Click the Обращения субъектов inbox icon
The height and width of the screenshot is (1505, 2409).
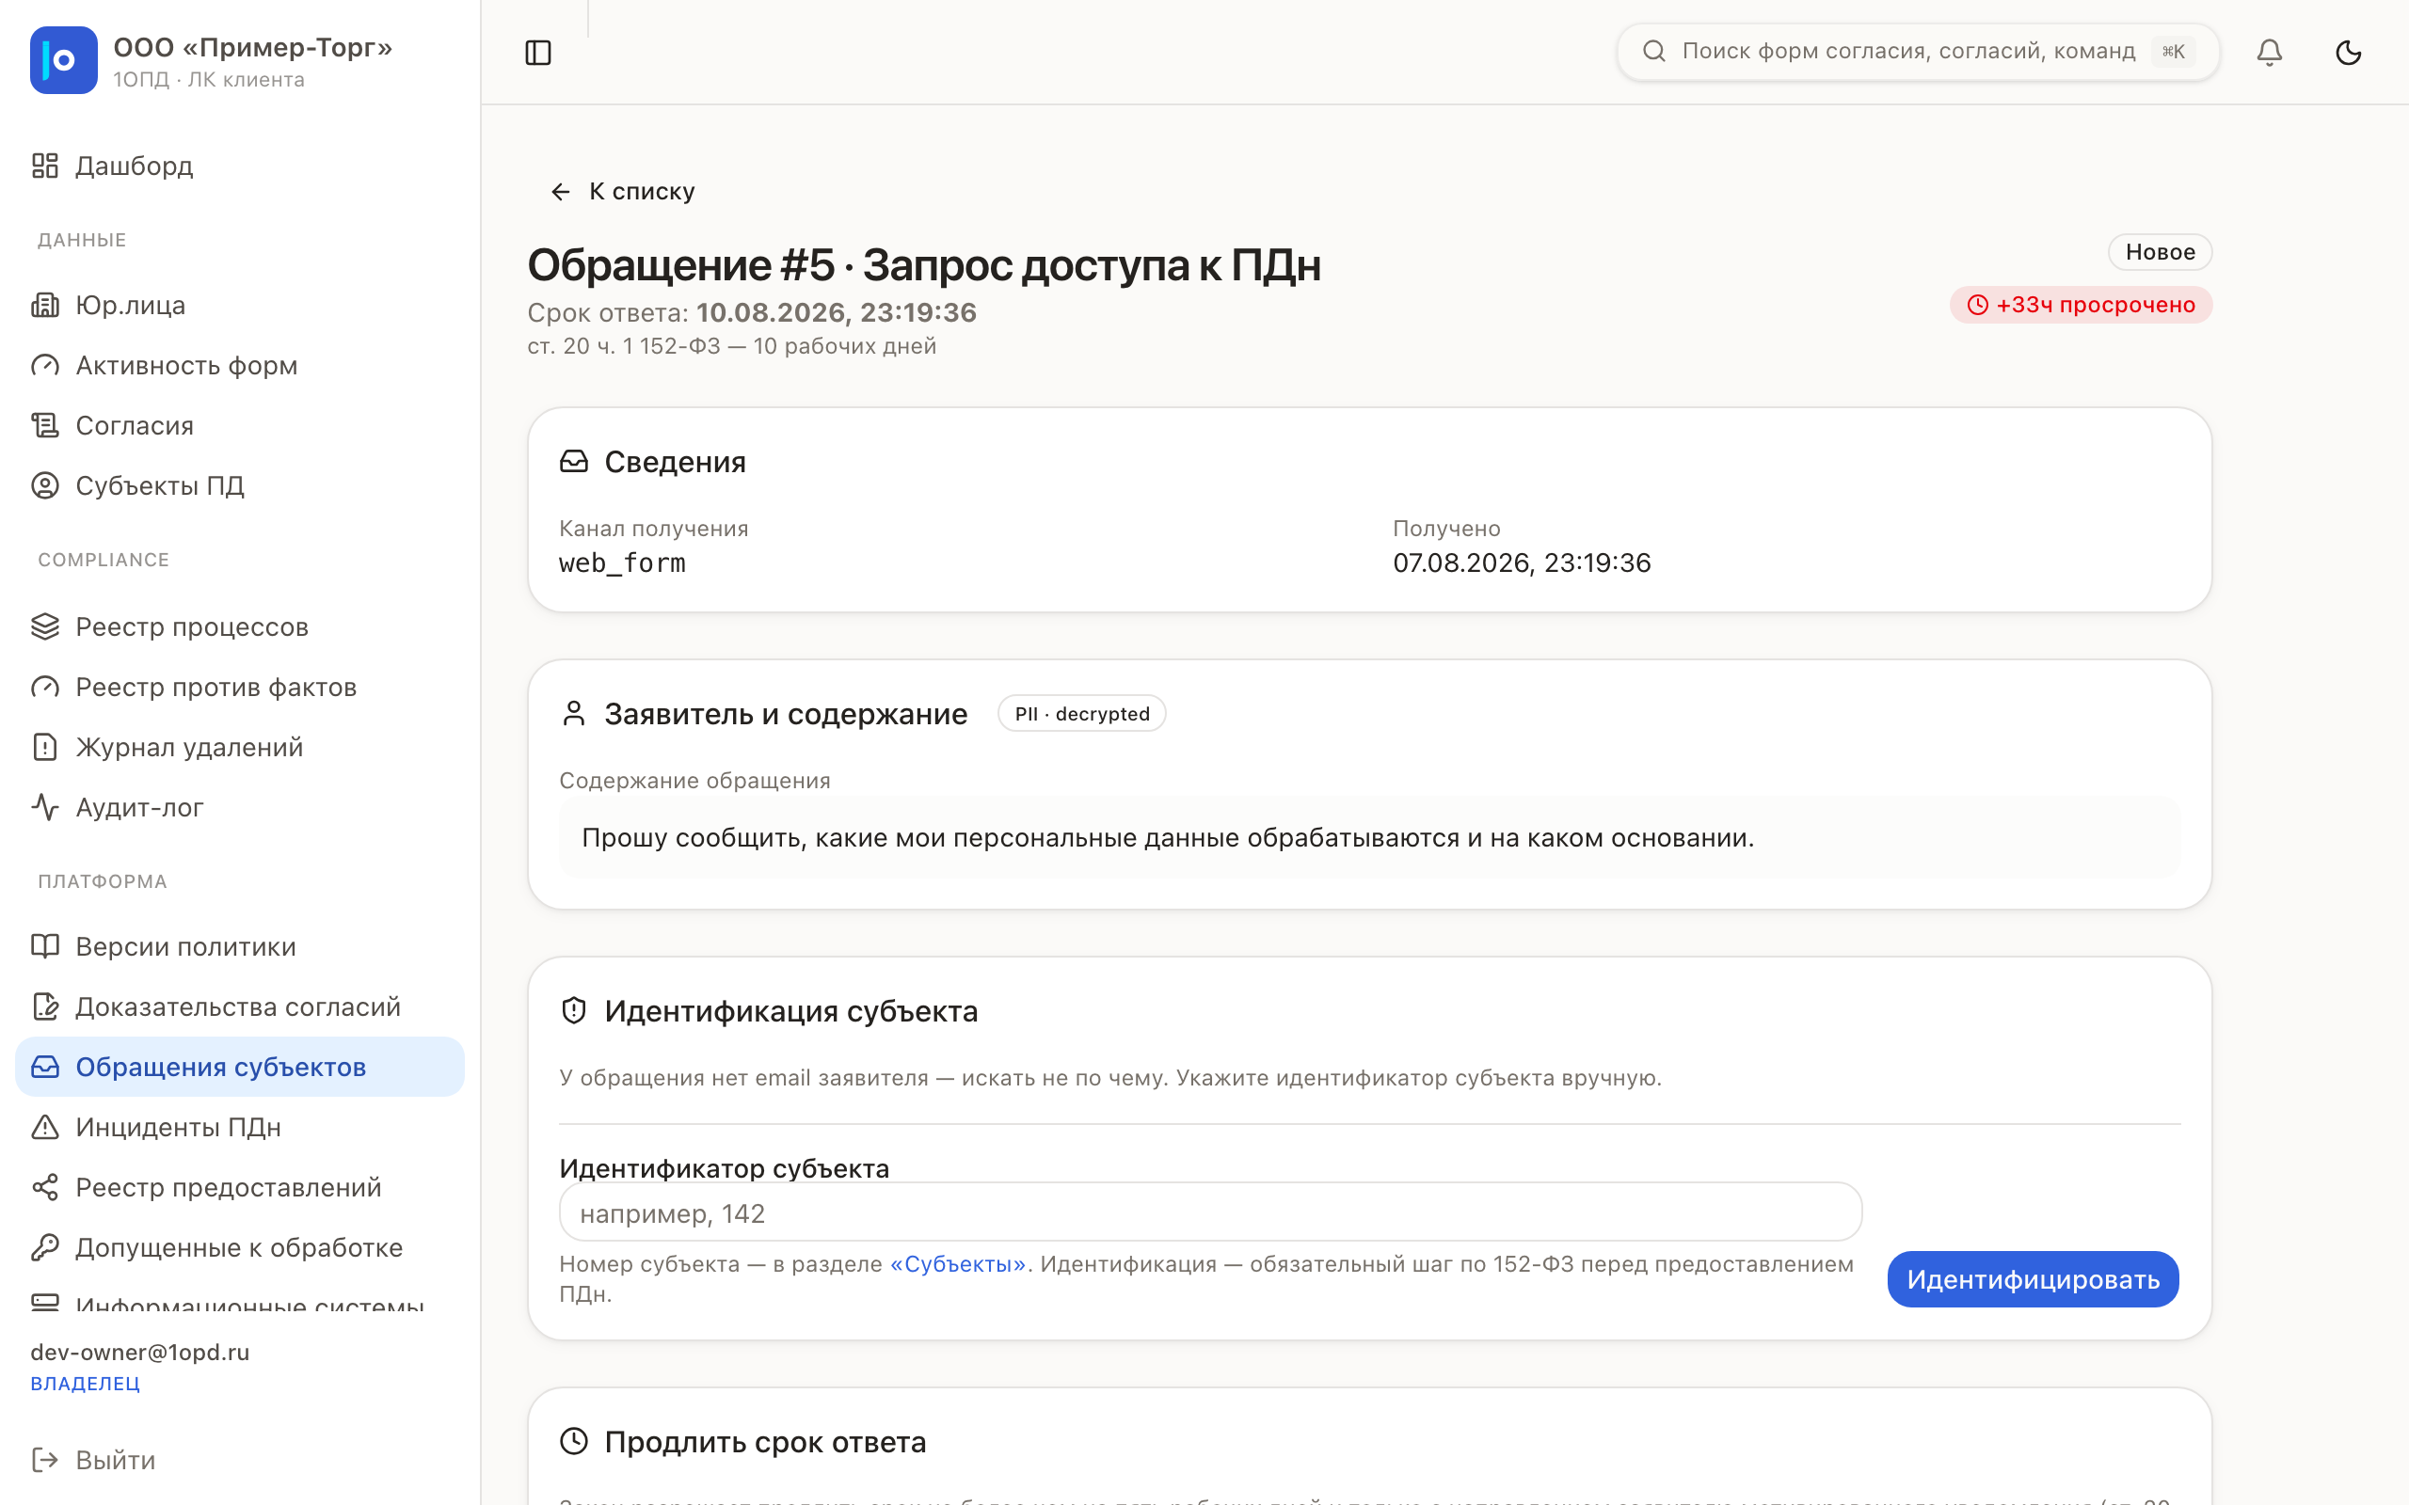(45, 1067)
